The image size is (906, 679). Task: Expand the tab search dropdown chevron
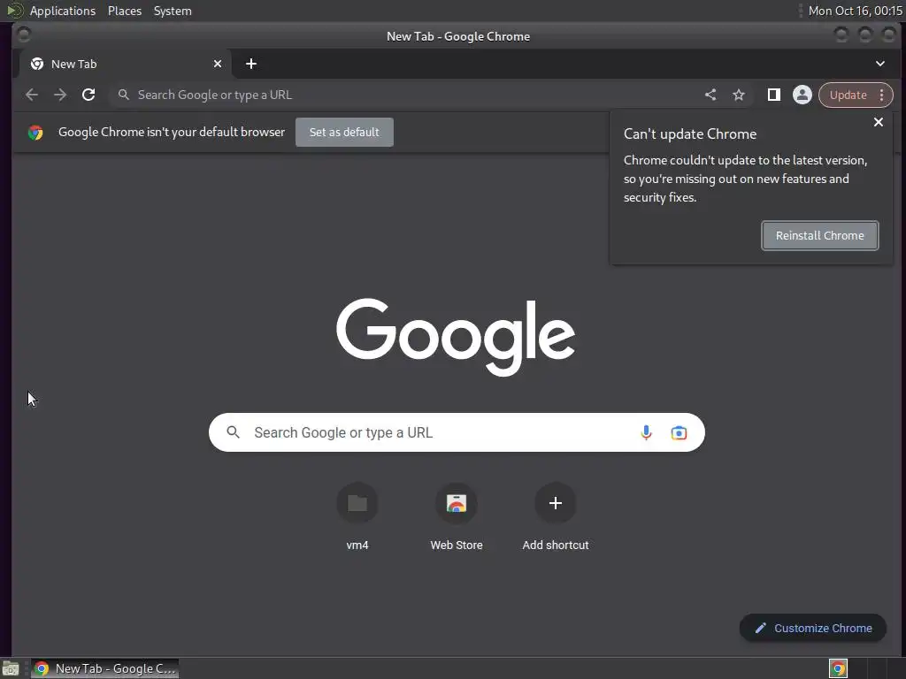(x=880, y=64)
